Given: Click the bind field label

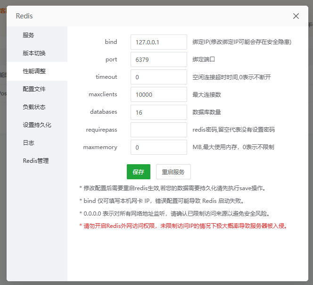Looking at the screenshot, I should [x=111, y=42].
